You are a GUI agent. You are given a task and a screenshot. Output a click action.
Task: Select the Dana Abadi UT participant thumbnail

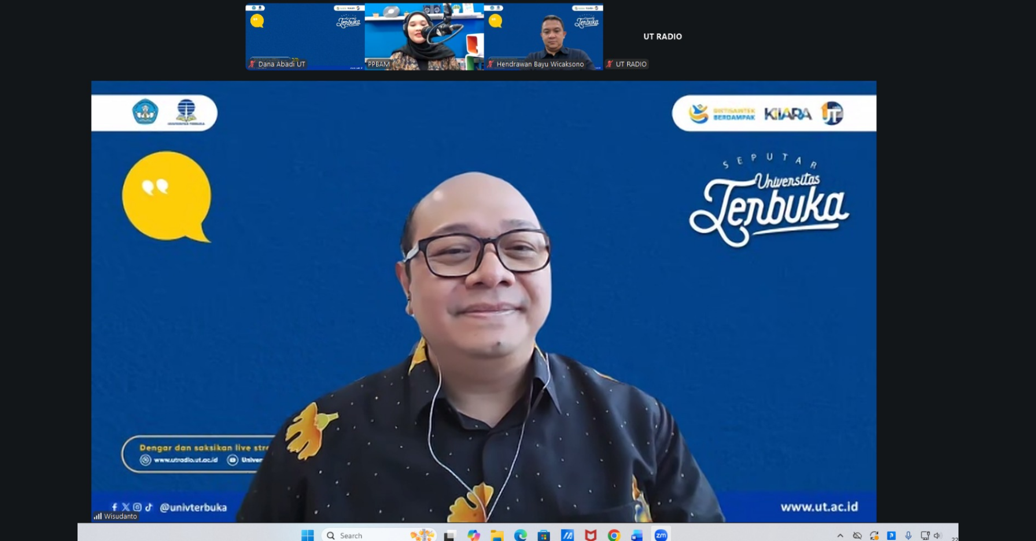(x=305, y=36)
